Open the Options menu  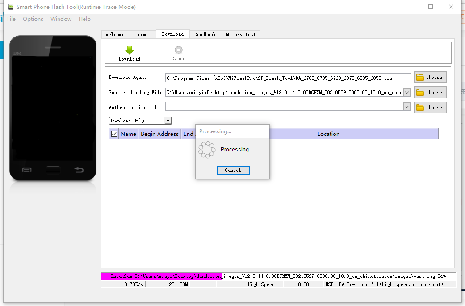[33, 19]
